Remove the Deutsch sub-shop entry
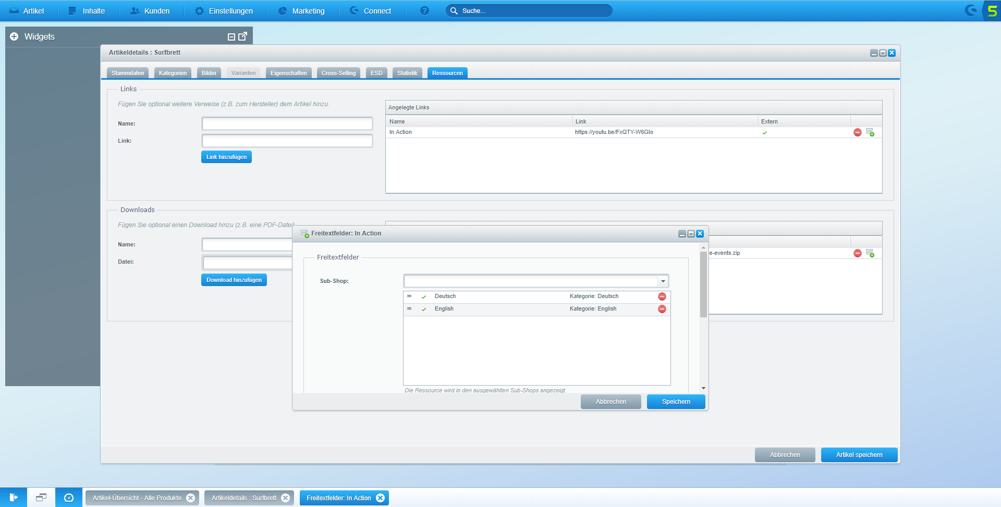Screen dimensions: 1001x507 [x=662, y=296]
